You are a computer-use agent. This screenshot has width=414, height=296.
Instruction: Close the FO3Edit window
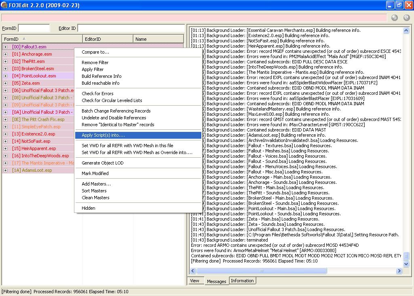408,5
